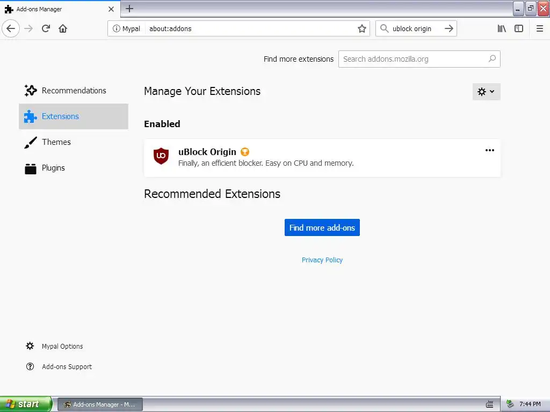Open the Library toolbar icon
Screen dimensions: 550x412
coord(502,28)
